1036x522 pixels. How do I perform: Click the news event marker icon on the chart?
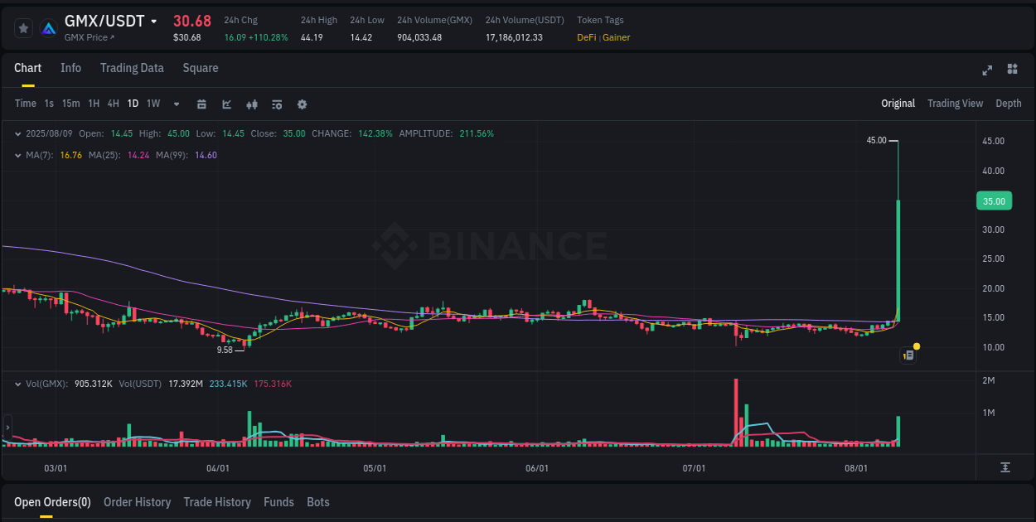point(908,355)
